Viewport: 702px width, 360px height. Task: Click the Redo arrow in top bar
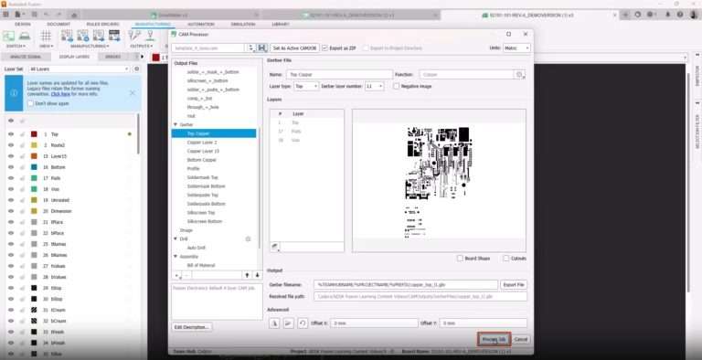click(59, 15)
